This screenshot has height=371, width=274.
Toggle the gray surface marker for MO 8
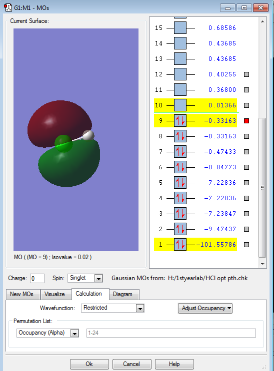(x=246, y=136)
